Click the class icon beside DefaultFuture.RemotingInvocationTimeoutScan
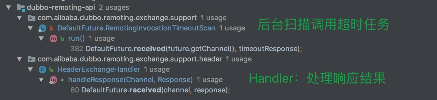Screen dimensions: 437x100 point(42,28)
